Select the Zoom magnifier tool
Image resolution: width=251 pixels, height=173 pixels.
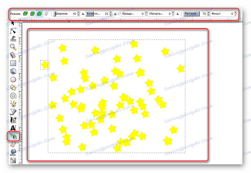[13, 47]
